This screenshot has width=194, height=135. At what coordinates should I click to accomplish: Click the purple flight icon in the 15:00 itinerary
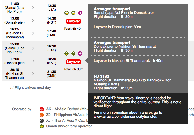(80, 53)
